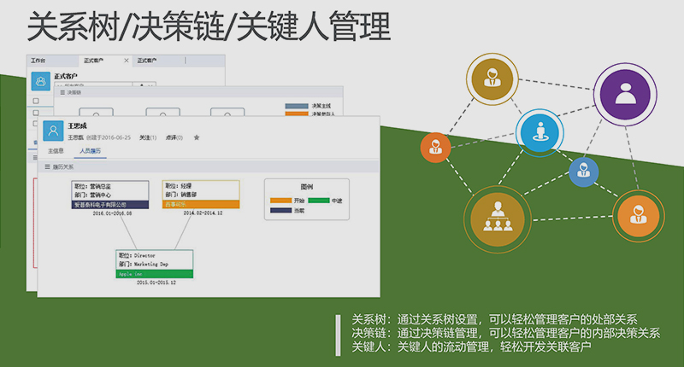Image resolution: width=684 pixels, height=367 pixels.
Task: Click the purple person silhouette node
Action: [x=628, y=92]
